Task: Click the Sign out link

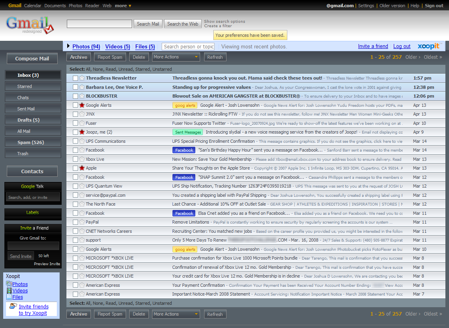Action: click(x=434, y=6)
